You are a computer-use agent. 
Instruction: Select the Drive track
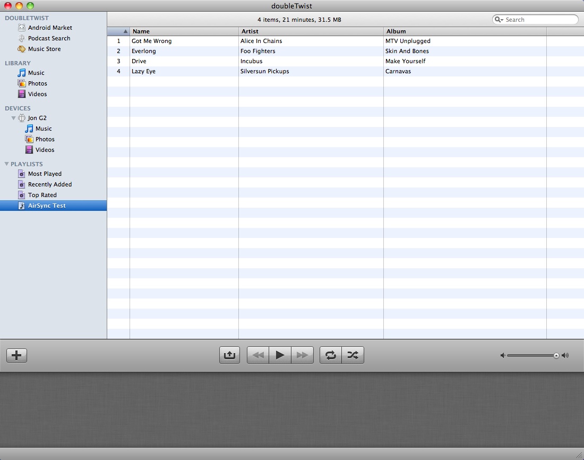139,61
